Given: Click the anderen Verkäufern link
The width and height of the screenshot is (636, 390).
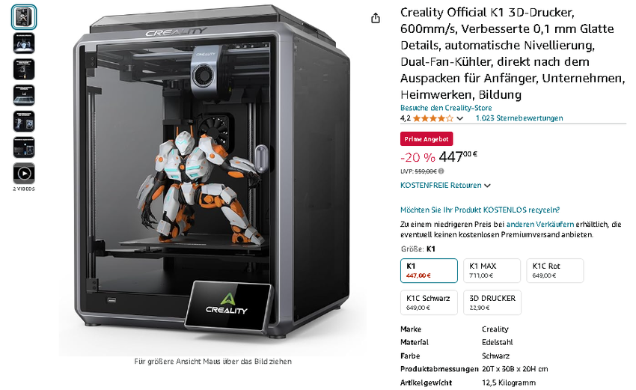Looking at the screenshot, I should pyautogui.click(x=540, y=224).
